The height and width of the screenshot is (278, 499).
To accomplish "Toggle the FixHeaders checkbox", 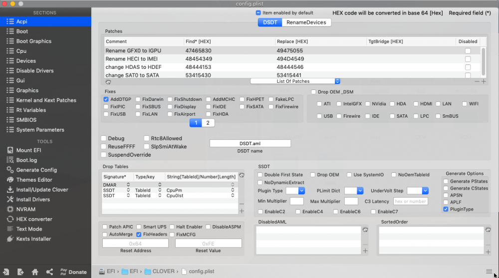I will click(139, 235).
